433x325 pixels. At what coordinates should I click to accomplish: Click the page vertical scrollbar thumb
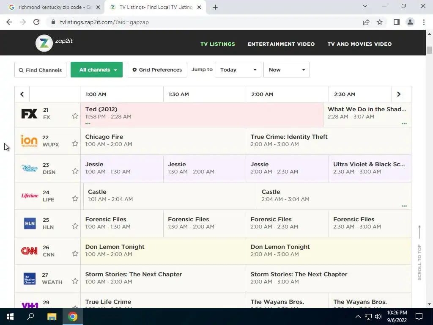point(429,50)
